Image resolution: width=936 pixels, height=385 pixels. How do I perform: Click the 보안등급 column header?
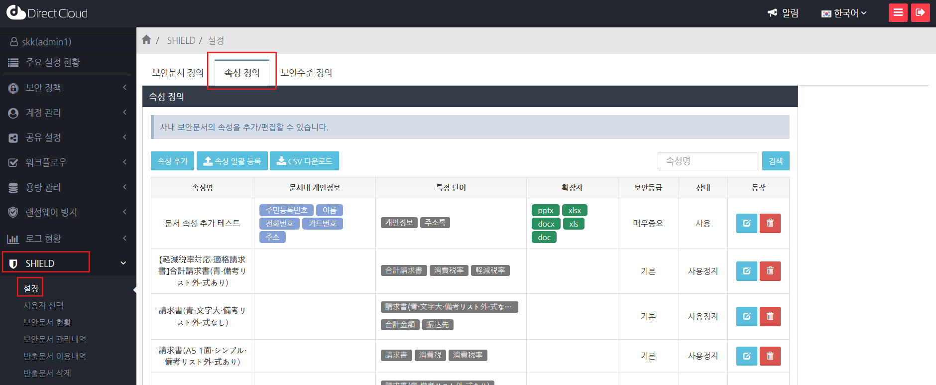click(648, 188)
